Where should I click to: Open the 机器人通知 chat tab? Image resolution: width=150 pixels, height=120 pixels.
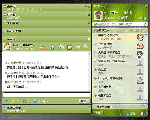(x=46, y=109)
